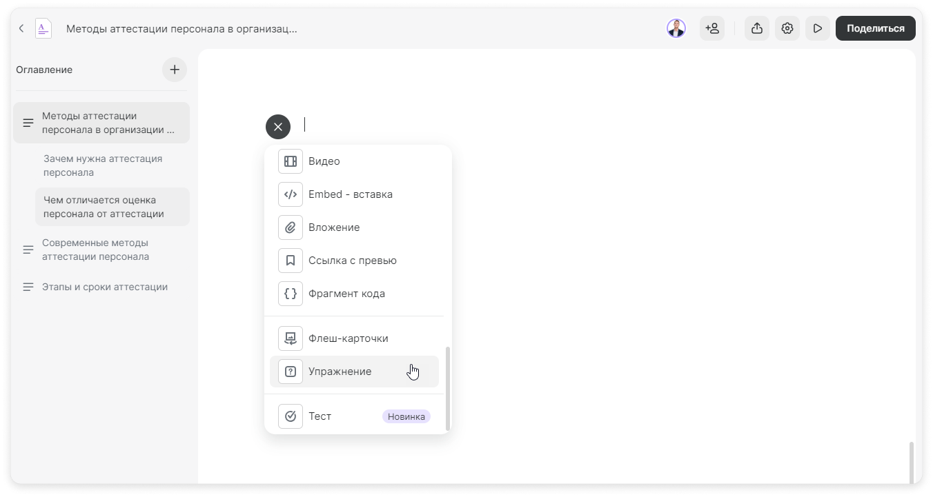
Task: Click the block menu scrollbar
Action: pos(448,389)
